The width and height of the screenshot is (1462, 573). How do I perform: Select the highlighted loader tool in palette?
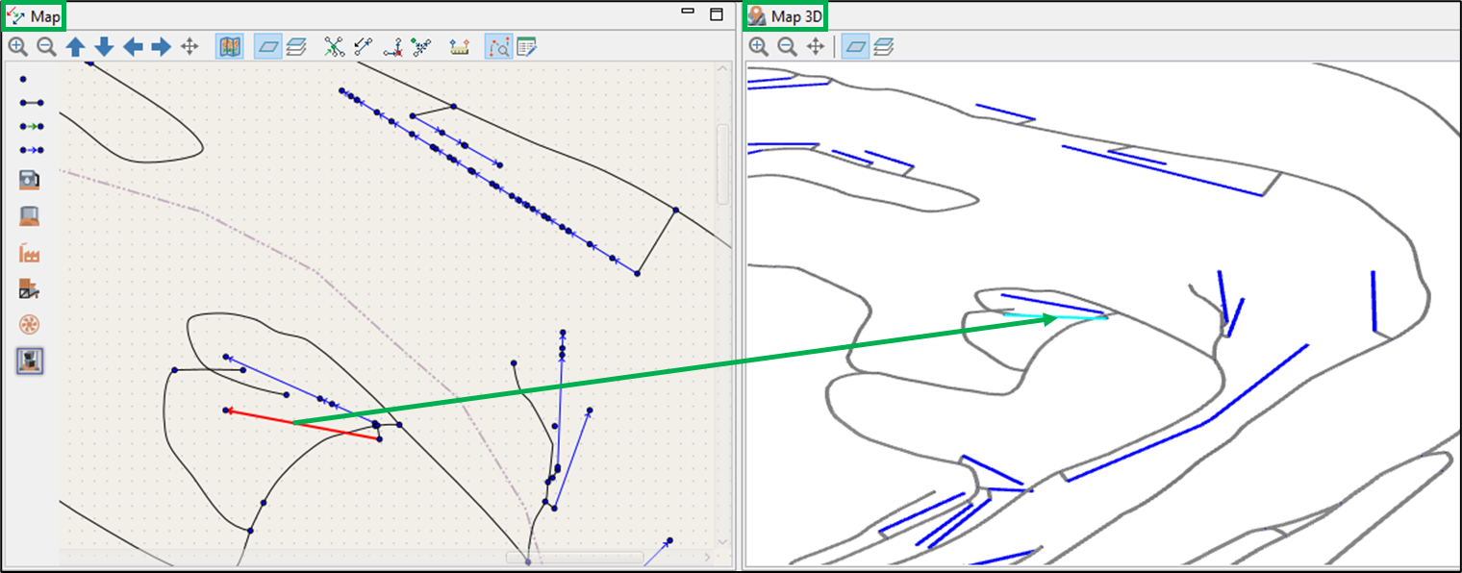tap(30, 361)
